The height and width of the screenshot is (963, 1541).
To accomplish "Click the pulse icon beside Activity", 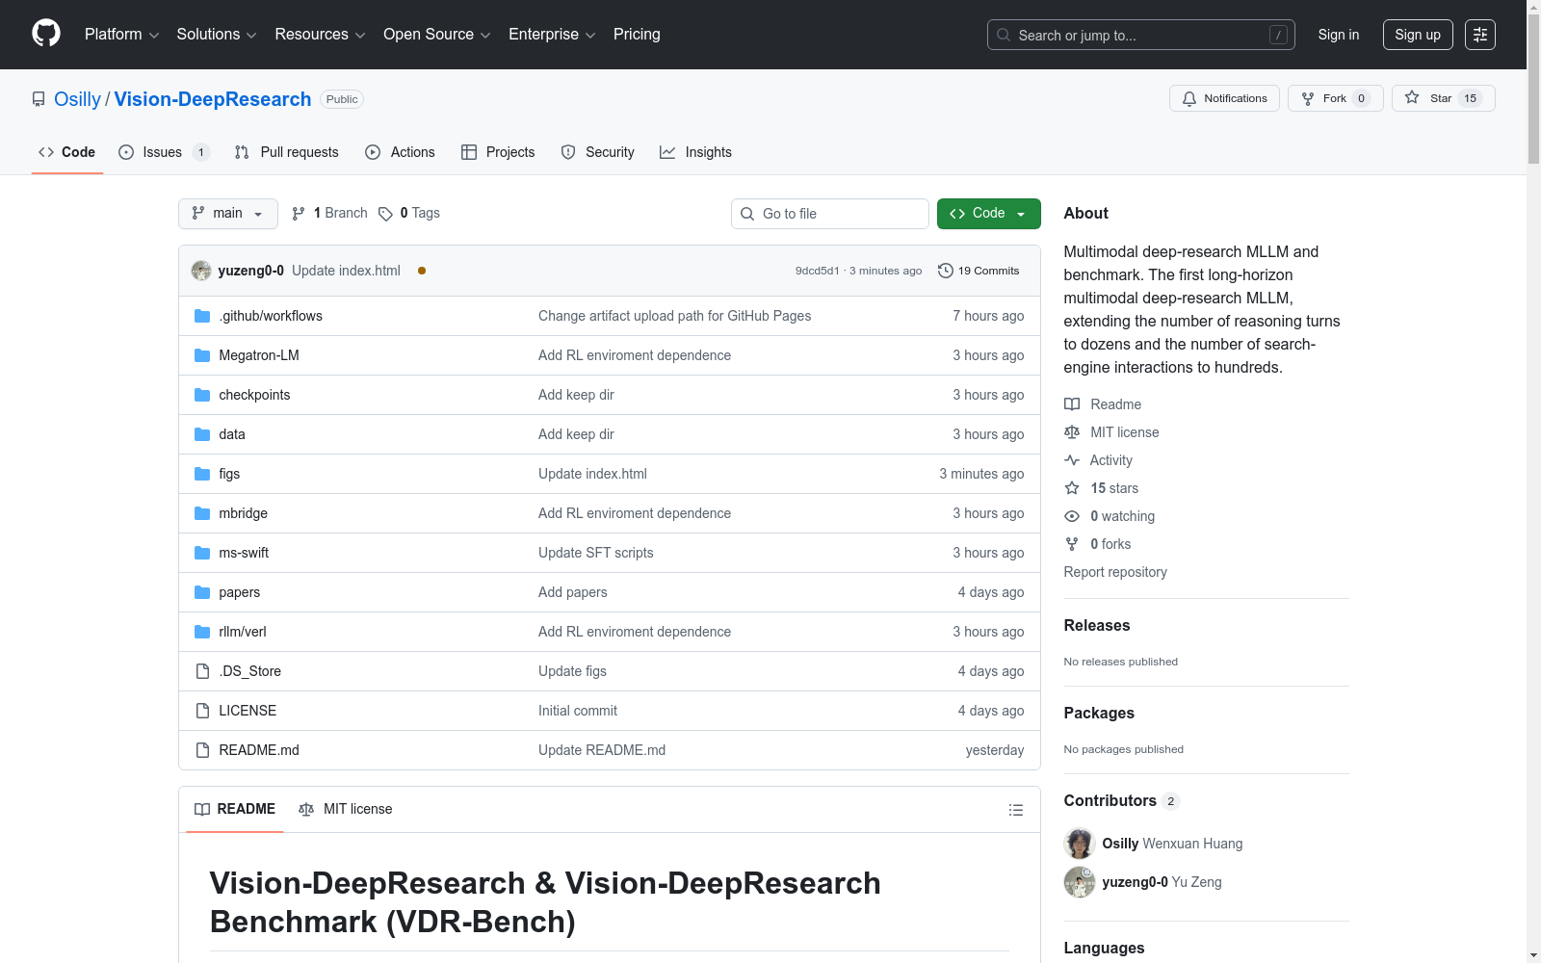I will pos(1072,460).
